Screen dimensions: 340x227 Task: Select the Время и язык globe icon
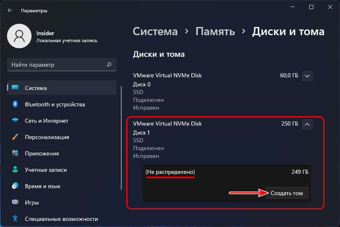pyautogui.click(x=15, y=186)
